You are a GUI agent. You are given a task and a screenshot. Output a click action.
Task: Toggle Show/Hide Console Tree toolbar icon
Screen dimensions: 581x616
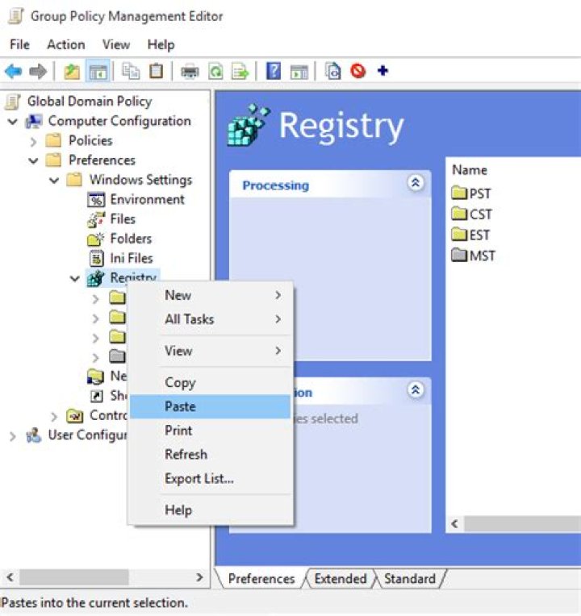(x=98, y=72)
